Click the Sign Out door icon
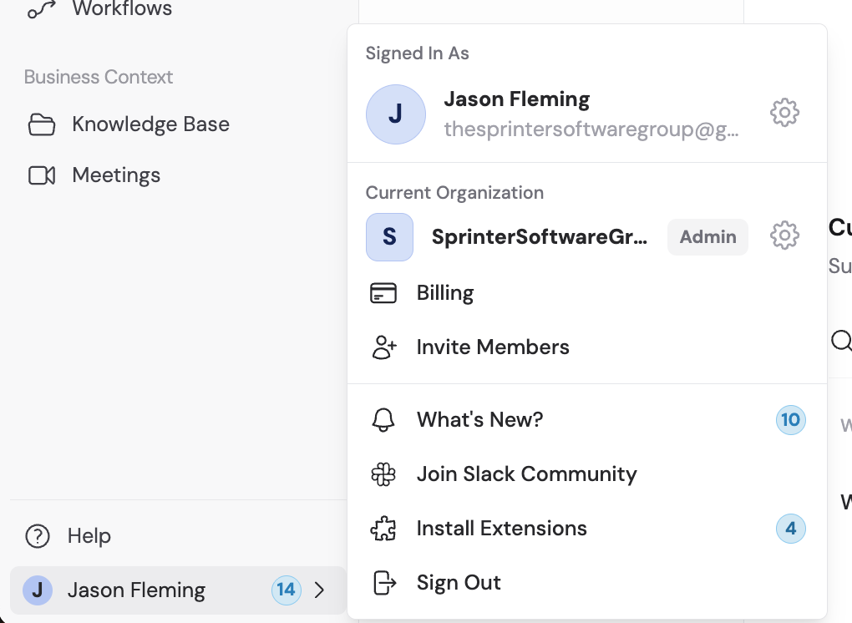852x623 pixels. click(x=383, y=583)
